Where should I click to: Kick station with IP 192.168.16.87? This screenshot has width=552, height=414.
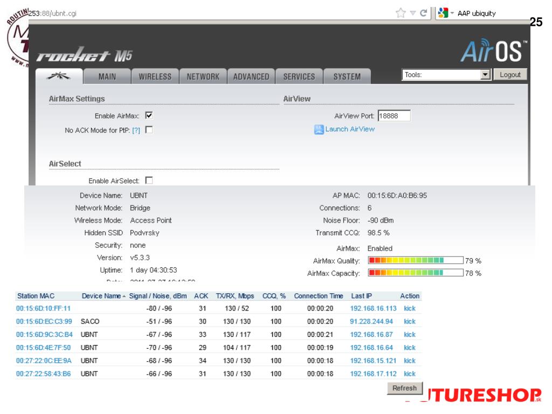pyautogui.click(x=410, y=334)
